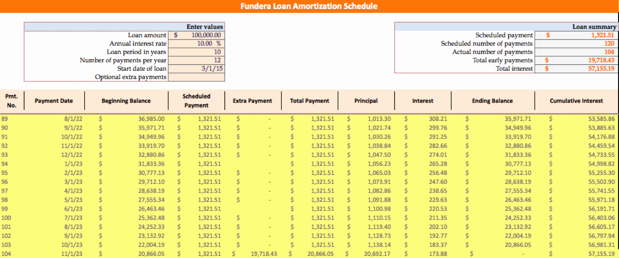The height and width of the screenshot is (258, 619).
Task: Click the Total Payment column header
Action: click(x=309, y=101)
